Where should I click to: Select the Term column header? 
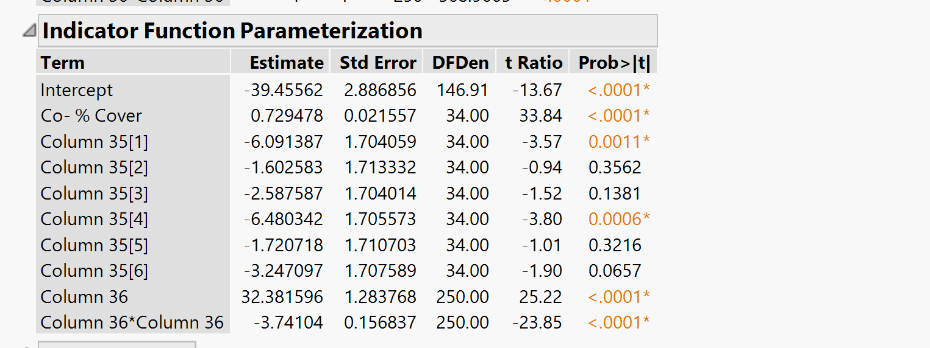click(x=63, y=63)
